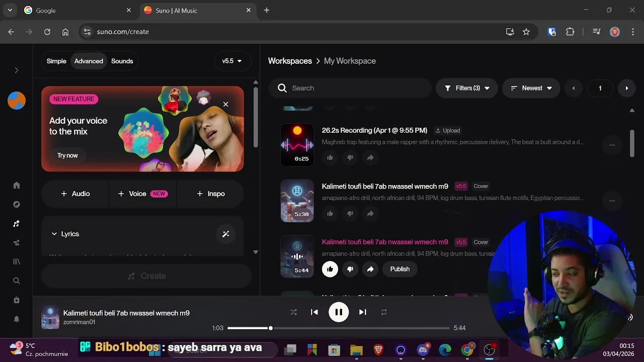The width and height of the screenshot is (644, 362).
Task: Click the Search magnifier in the left sidebar
Action: [17, 281]
